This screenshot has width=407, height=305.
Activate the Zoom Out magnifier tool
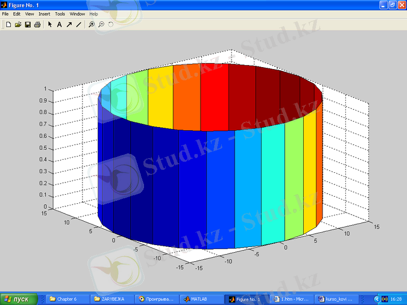[x=101, y=24]
